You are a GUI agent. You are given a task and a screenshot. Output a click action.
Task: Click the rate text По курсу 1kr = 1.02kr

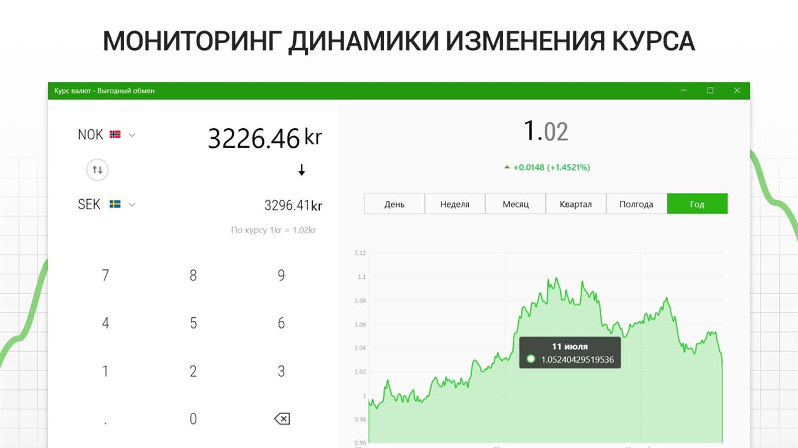(x=274, y=230)
